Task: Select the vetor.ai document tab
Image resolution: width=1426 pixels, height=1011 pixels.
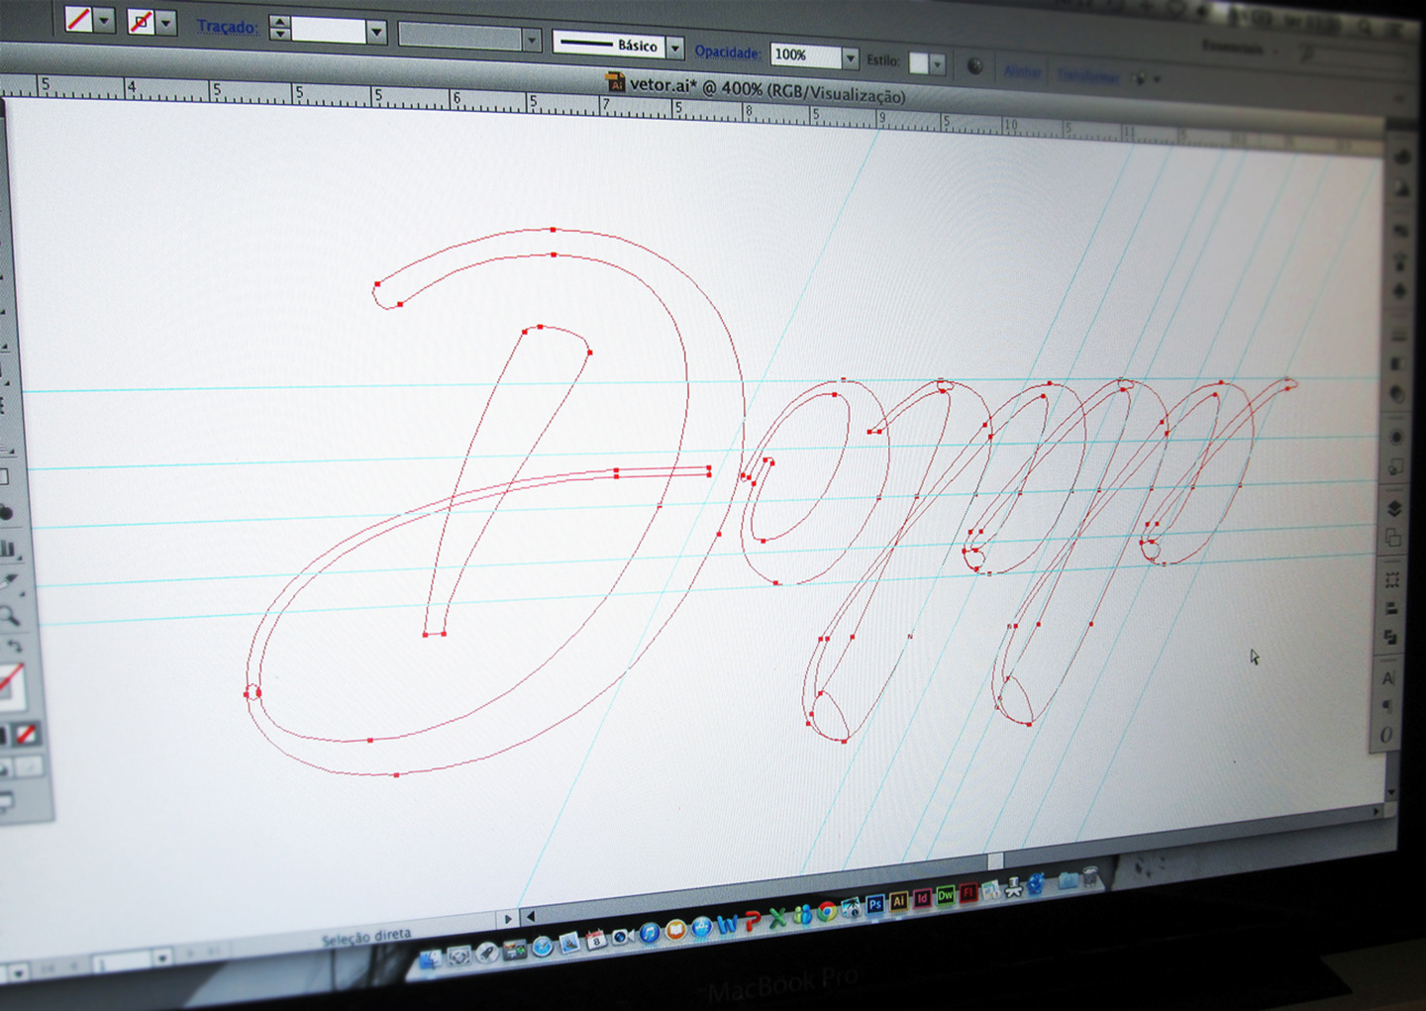Action: [757, 88]
